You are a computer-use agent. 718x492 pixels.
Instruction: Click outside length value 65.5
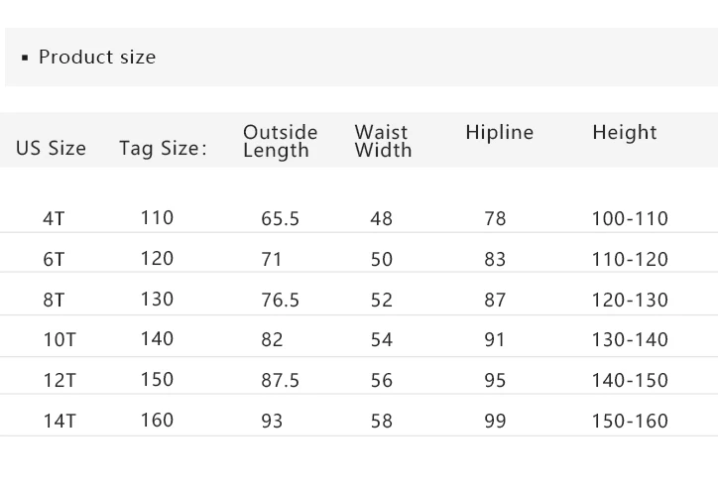point(280,219)
